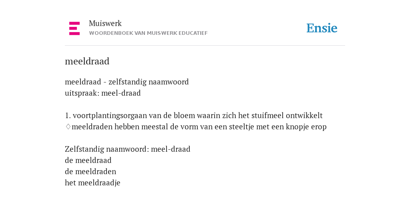Click the word 'stuifmeel' in the definition
410x205 pixels.
[x=267, y=116]
